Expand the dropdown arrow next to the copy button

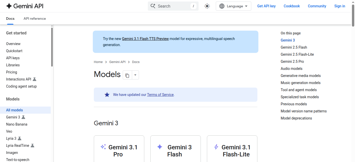[x=135, y=75]
